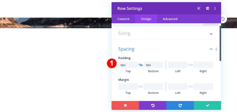Expand the Sizing section chevron
This screenshot has height=112, width=237.
point(211,34)
